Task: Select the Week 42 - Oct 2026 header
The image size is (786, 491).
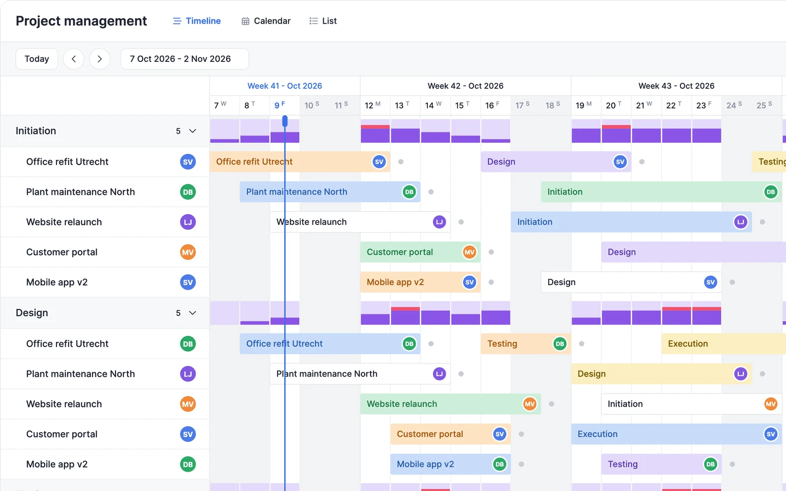Action: click(x=466, y=86)
